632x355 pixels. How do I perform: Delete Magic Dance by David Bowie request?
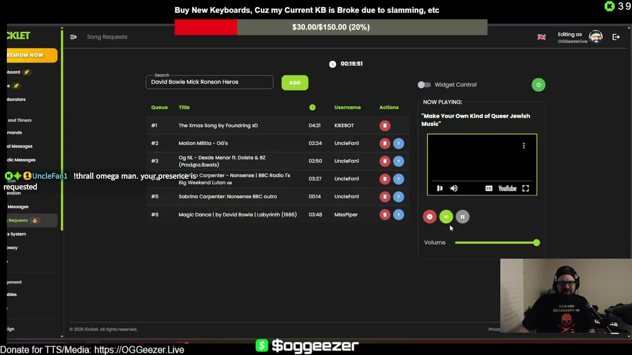tap(385, 214)
